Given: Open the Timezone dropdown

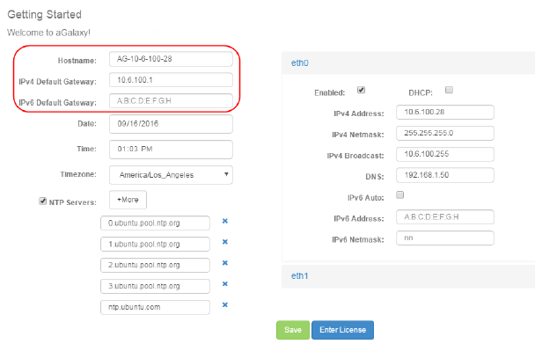Looking at the screenshot, I should pyautogui.click(x=171, y=175).
